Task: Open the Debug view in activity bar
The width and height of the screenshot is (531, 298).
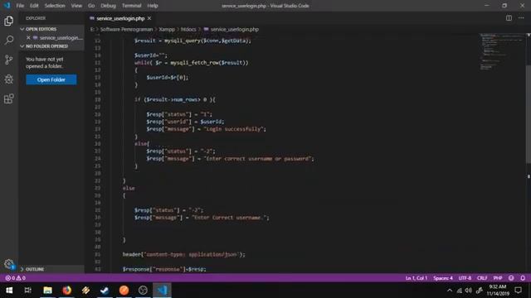Action: click(9, 79)
